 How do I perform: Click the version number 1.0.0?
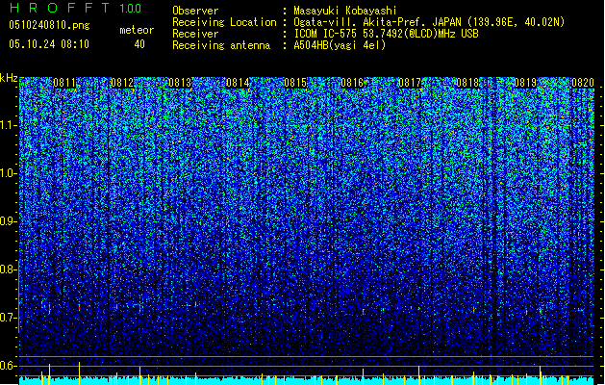(x=130, y=8)
